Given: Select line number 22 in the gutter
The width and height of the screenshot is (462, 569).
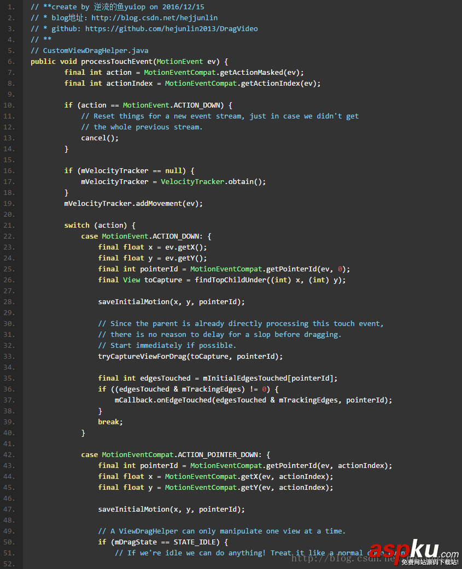Looking at the screenshot, I should pos(10,236).
